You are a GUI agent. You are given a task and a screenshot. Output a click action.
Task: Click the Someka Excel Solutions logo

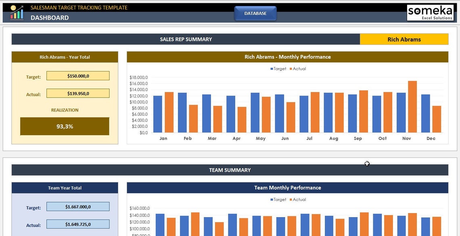coord(430,12)
